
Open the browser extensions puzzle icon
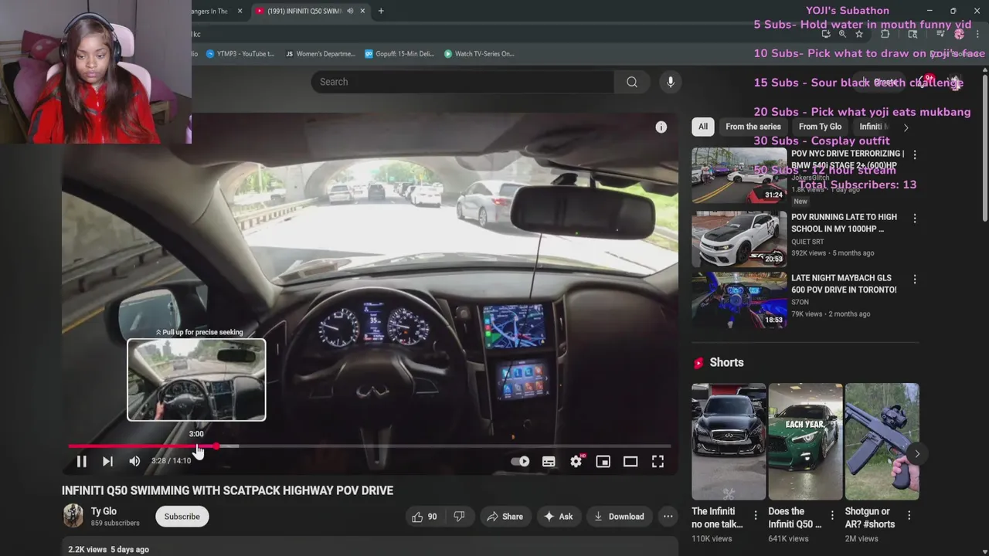pos(885,34)
